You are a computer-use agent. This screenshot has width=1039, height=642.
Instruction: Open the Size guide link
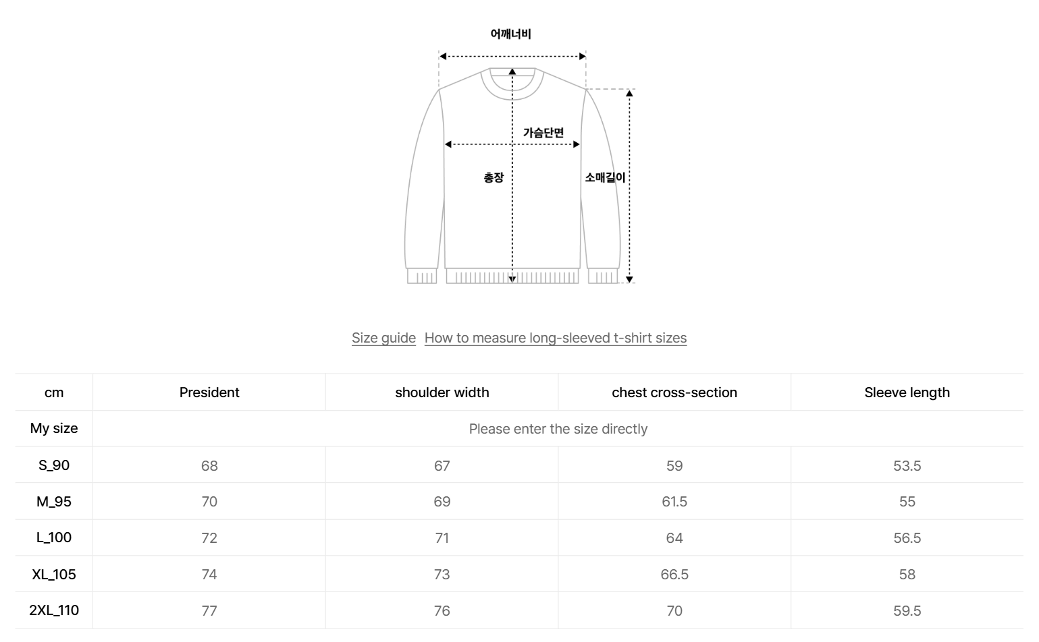pyautogui.click(x=383, y=338)
